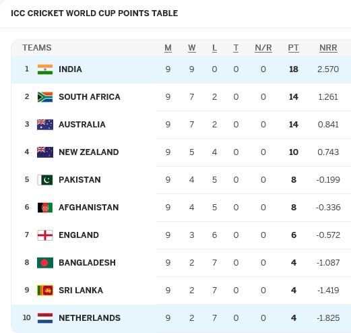
Task: Select the Australia flag icon
Action: (45, 125)
